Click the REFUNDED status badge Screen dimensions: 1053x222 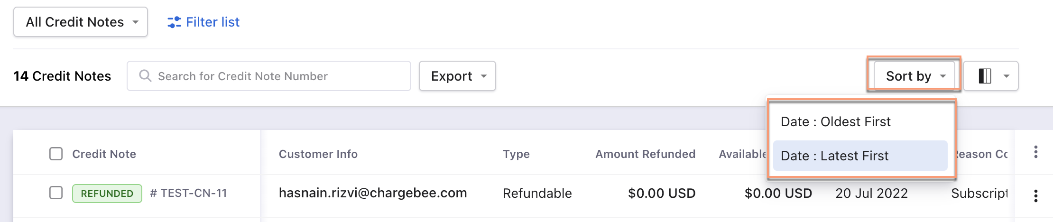[x=107, y=194]
